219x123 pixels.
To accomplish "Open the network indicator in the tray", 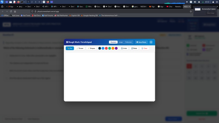I will pyautogui.click(x=187, y=2).
